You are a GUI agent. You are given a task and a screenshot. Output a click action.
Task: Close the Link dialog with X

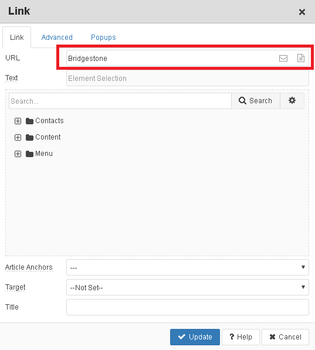[x=302, y=12]
